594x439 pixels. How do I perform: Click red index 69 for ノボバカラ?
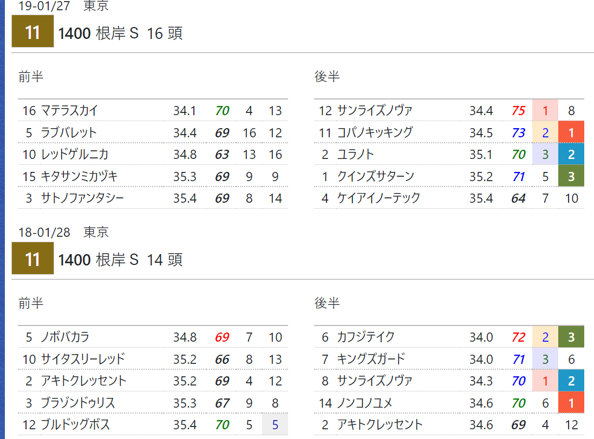(x=222, y=337)
